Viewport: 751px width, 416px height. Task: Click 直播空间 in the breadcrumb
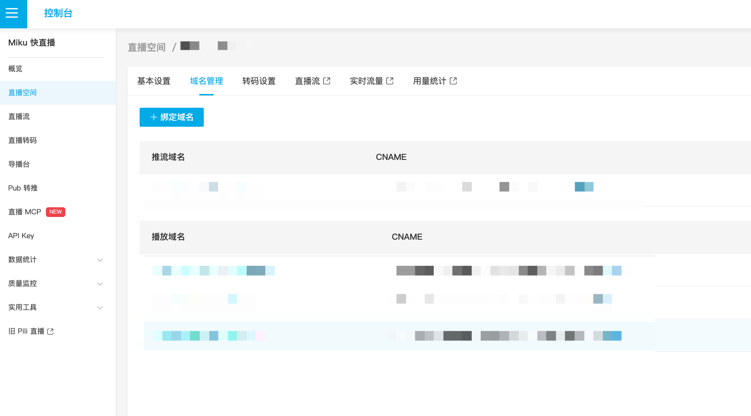(x=146, y=47)
